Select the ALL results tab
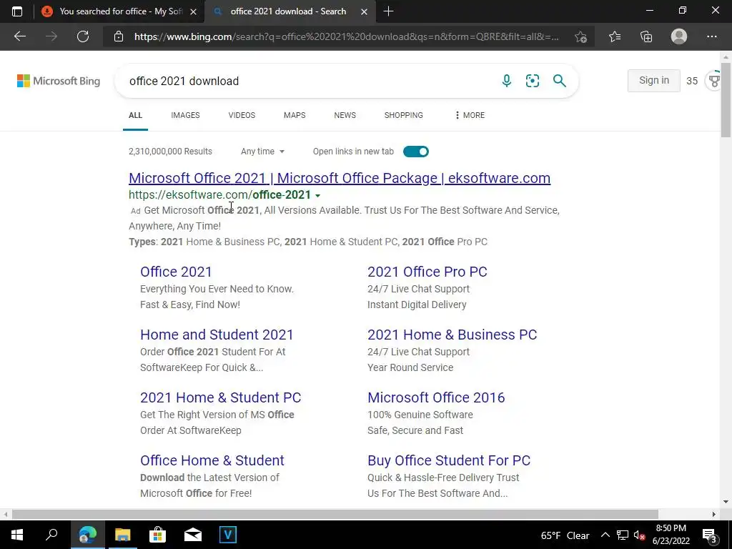This screenshot has height=549, width=732. click(x=135, y=115)
